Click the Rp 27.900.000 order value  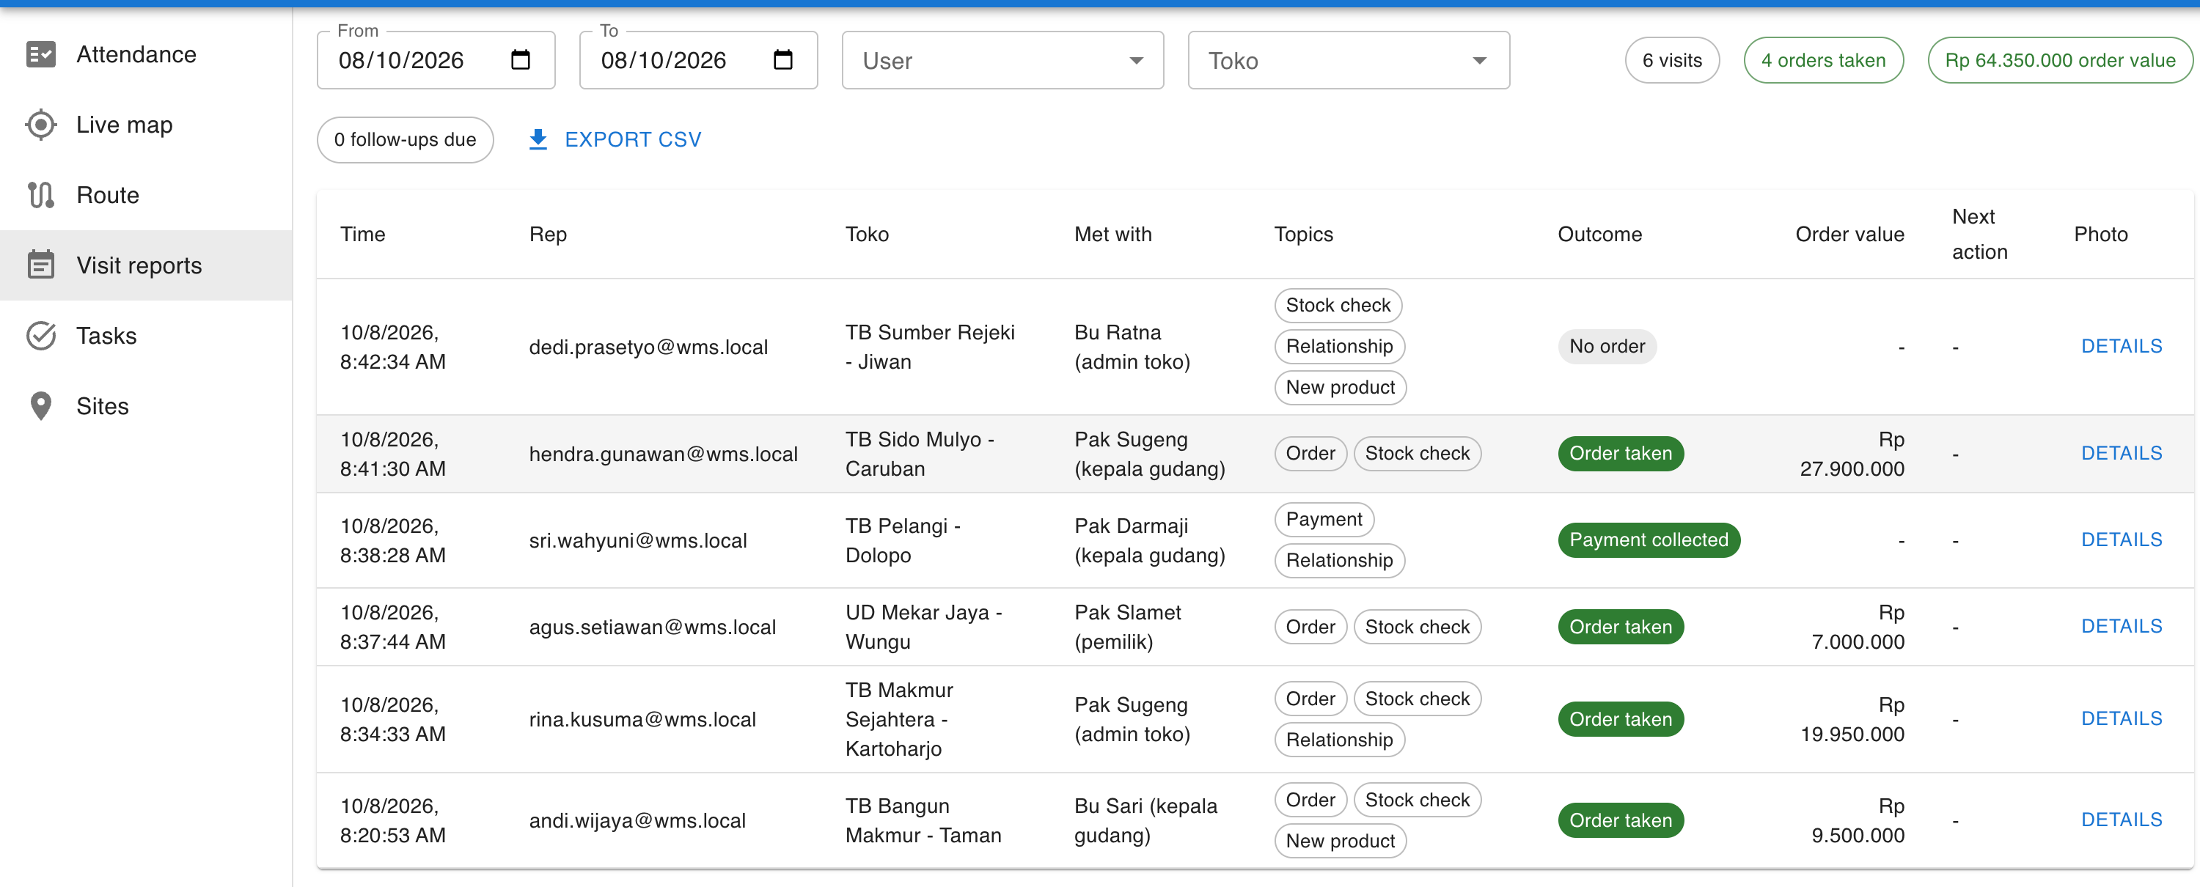(1852, 454)
